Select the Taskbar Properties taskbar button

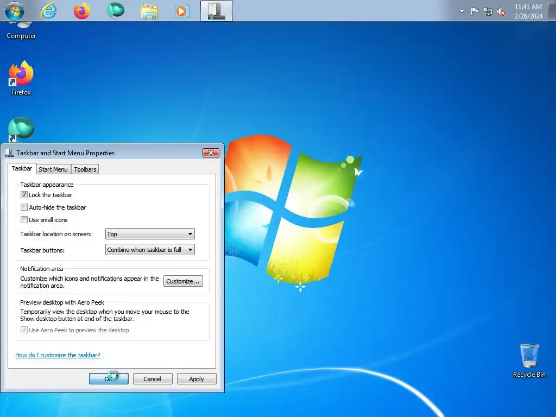(217, 11)
